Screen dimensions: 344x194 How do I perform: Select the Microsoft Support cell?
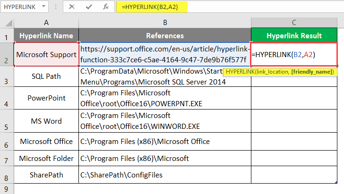pos(46,54)
